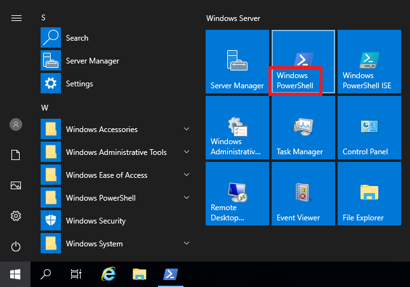Screen dimensions: 410x287
Task: Click the Windows Ease of Access folder icon
Action: click(51, 175)
